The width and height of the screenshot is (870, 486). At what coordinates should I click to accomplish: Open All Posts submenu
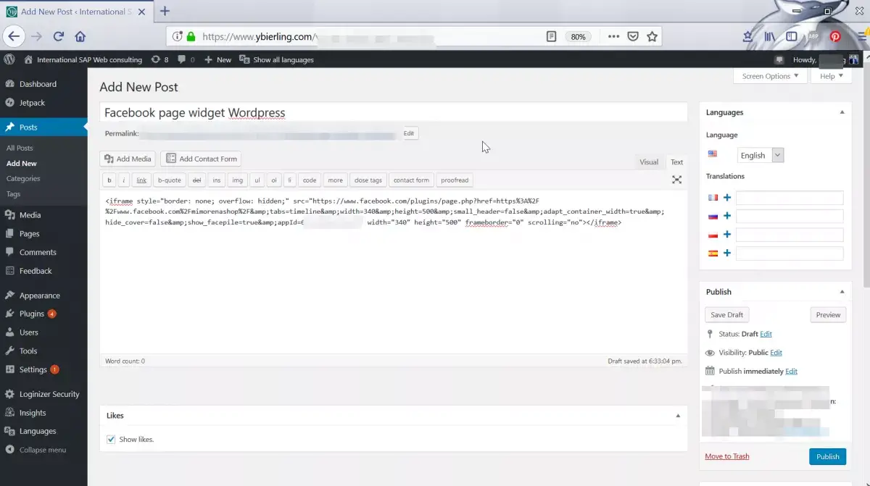point(20,148)
